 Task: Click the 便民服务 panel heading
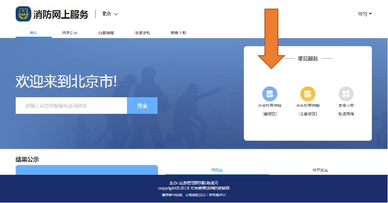[308, 59]
